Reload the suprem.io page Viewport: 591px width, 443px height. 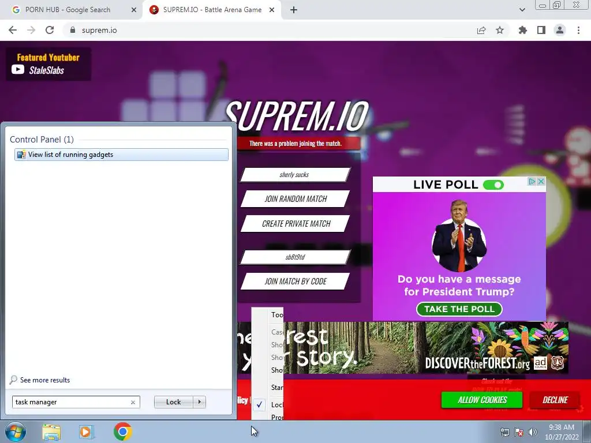tap(50, 30)
